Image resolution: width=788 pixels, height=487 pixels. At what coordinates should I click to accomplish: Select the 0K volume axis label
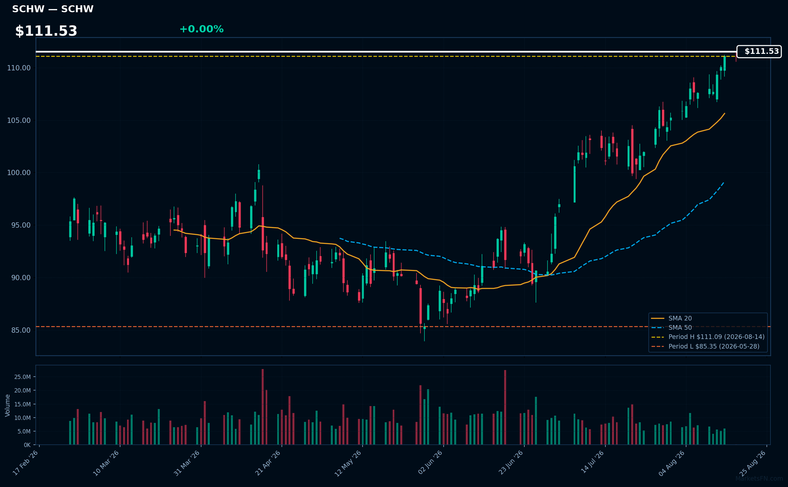[x=27, y=445]
